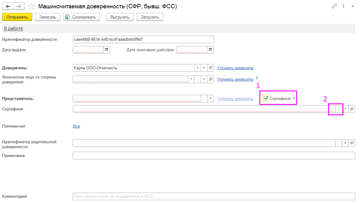Open selection for Сертификат field

[x=339, y=109]
